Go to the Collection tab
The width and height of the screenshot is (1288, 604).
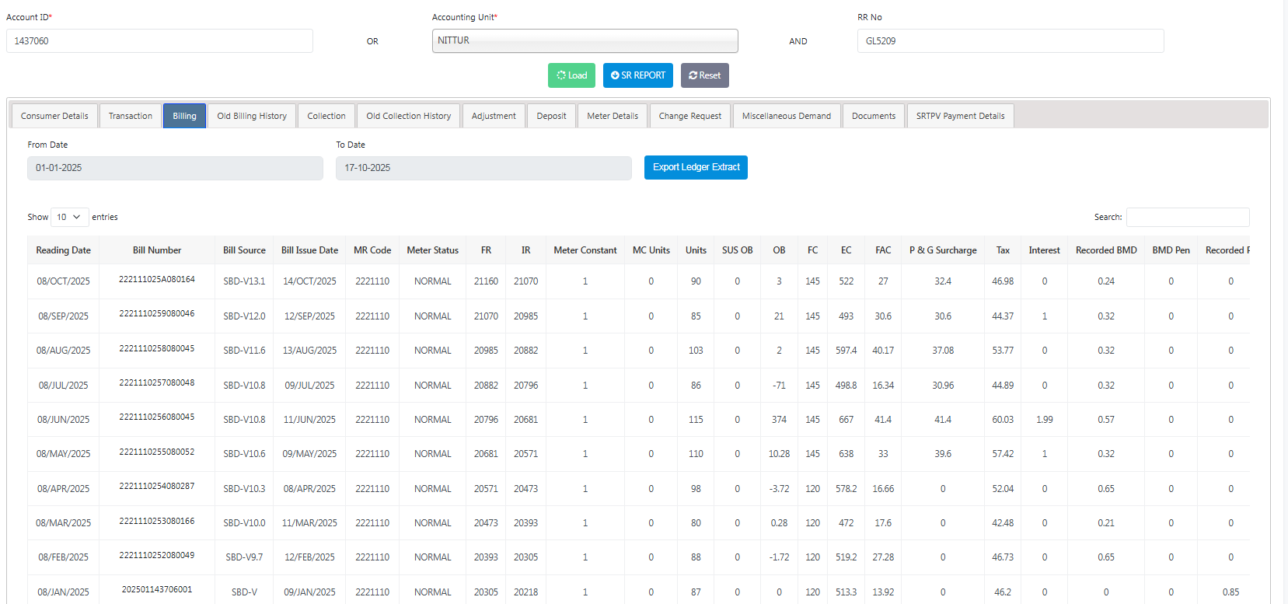point(326,116)
